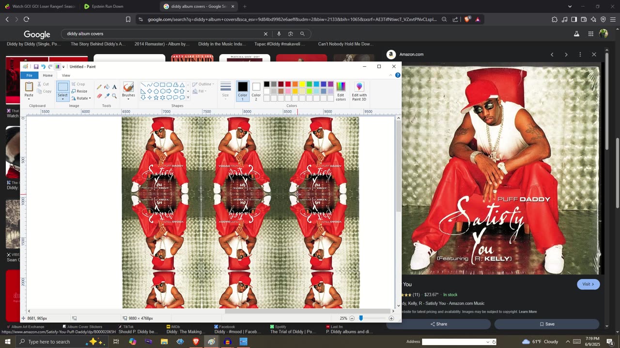Screen dimensions: 620x348
Task: Open Edit colors in Paint
Action: [x=341, y=91]
